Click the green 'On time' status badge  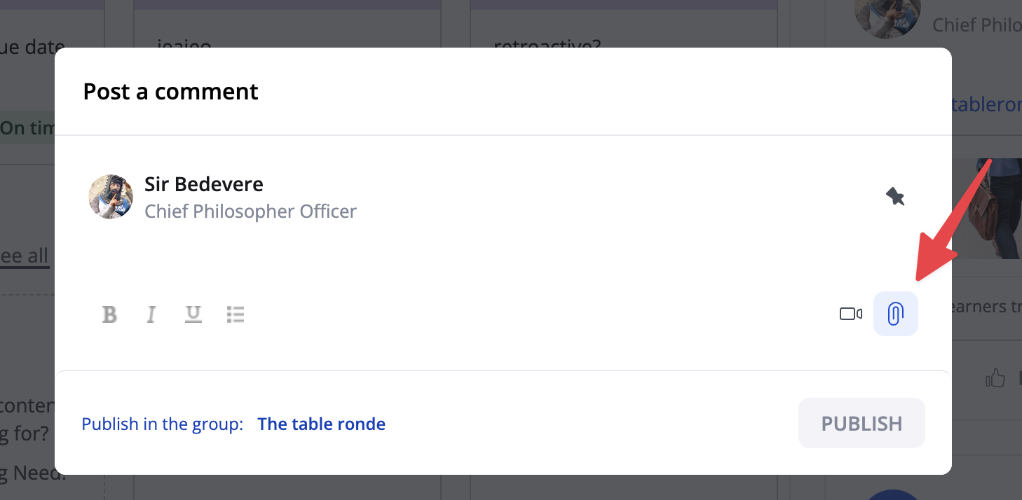(x=27, y=128)
